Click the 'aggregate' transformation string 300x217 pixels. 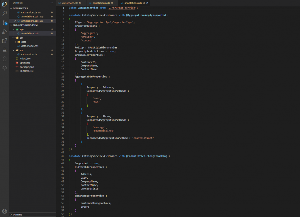89,33
